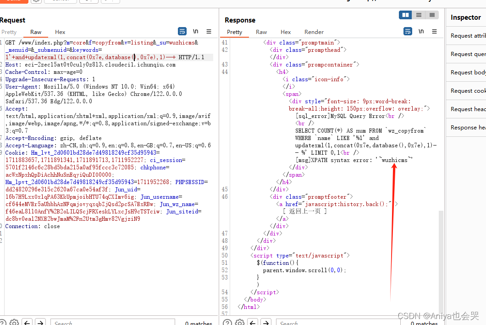Switch Response to Render tab
This screenshot has width=486, height=325.
point(314,32)
